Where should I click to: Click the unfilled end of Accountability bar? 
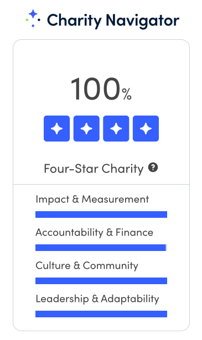coord(167,248)
